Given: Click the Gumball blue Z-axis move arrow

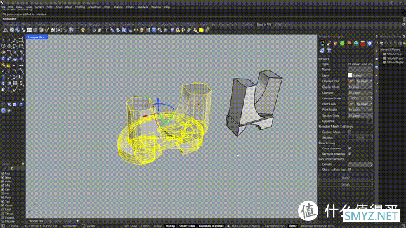Looking at the screenshot, I should [158, 99].
